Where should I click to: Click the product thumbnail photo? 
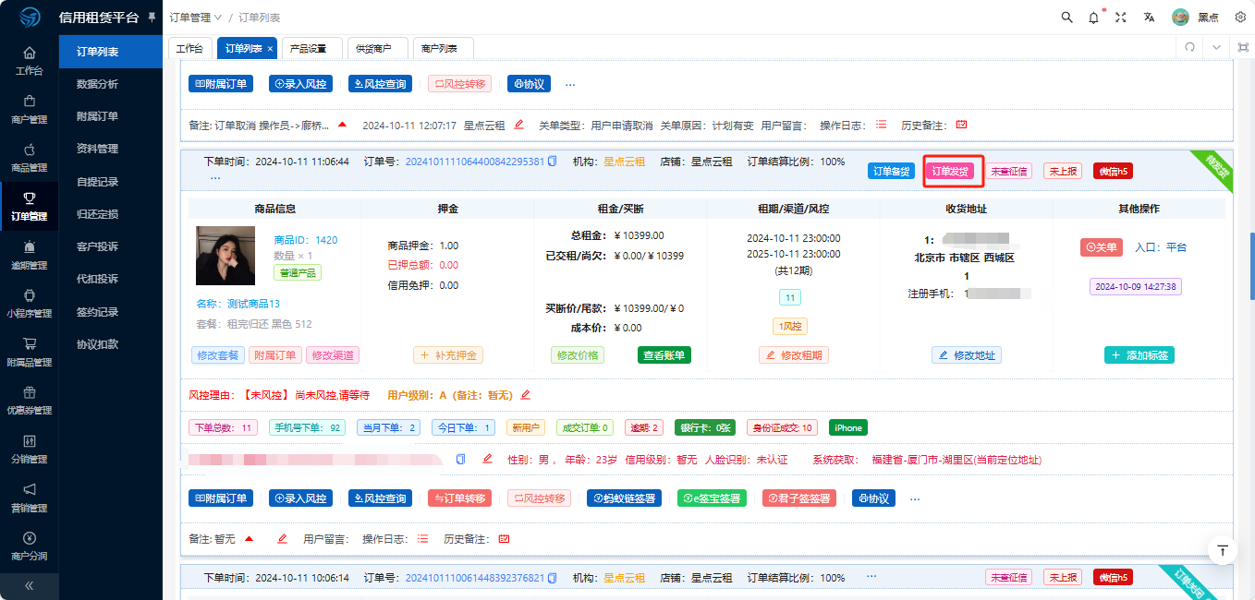point(225,256)
